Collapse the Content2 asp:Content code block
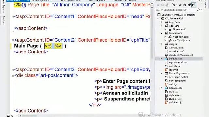Screen dimensions: 209x117 point(12,40)
